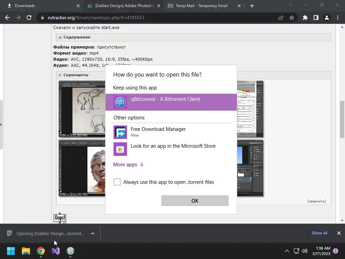Open the volume control tray icon
The width and height of the screenshot is (345, 259).
tap(305, 251)
